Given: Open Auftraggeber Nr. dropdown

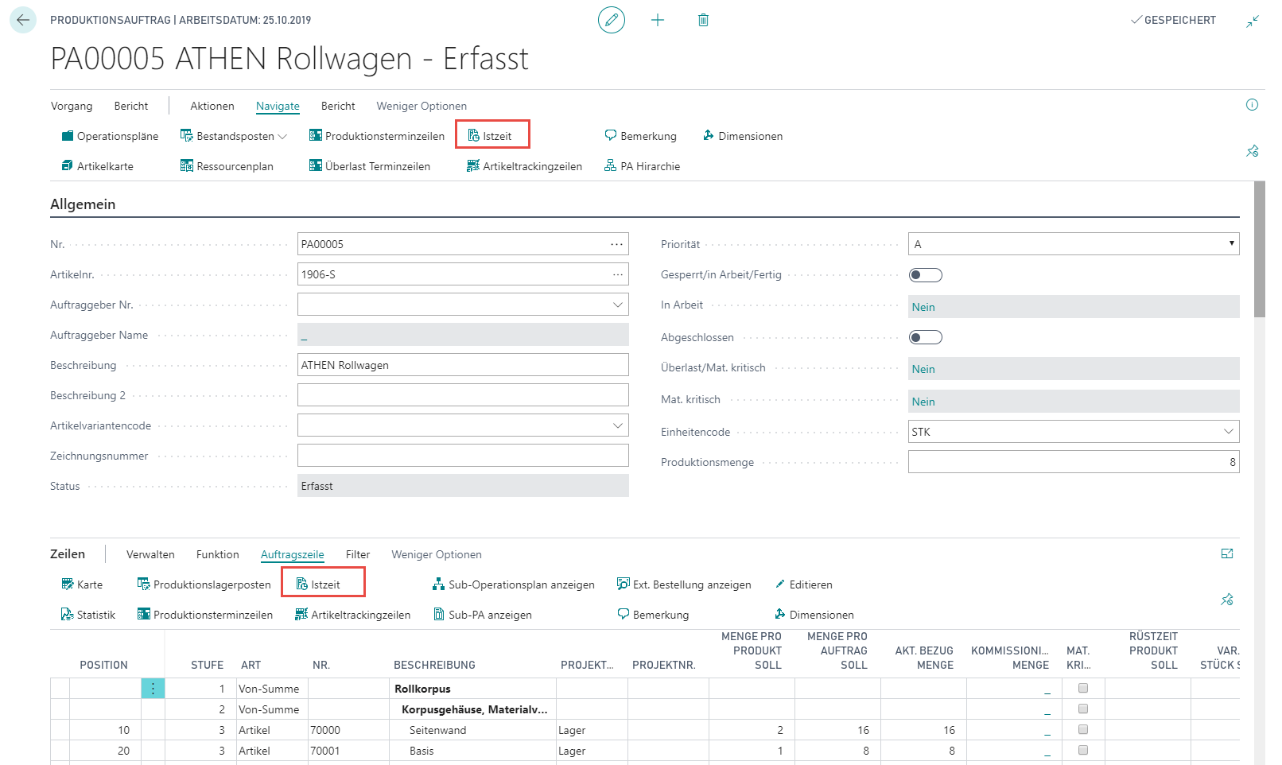Looking at the screenshot, I should (618, 305).
